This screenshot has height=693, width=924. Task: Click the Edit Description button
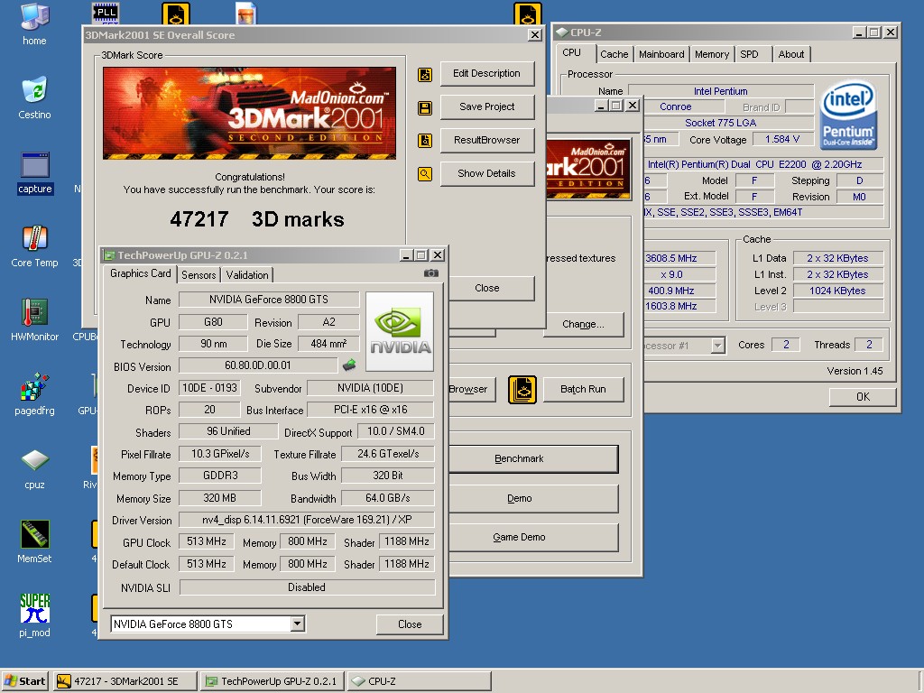(486, 74)
